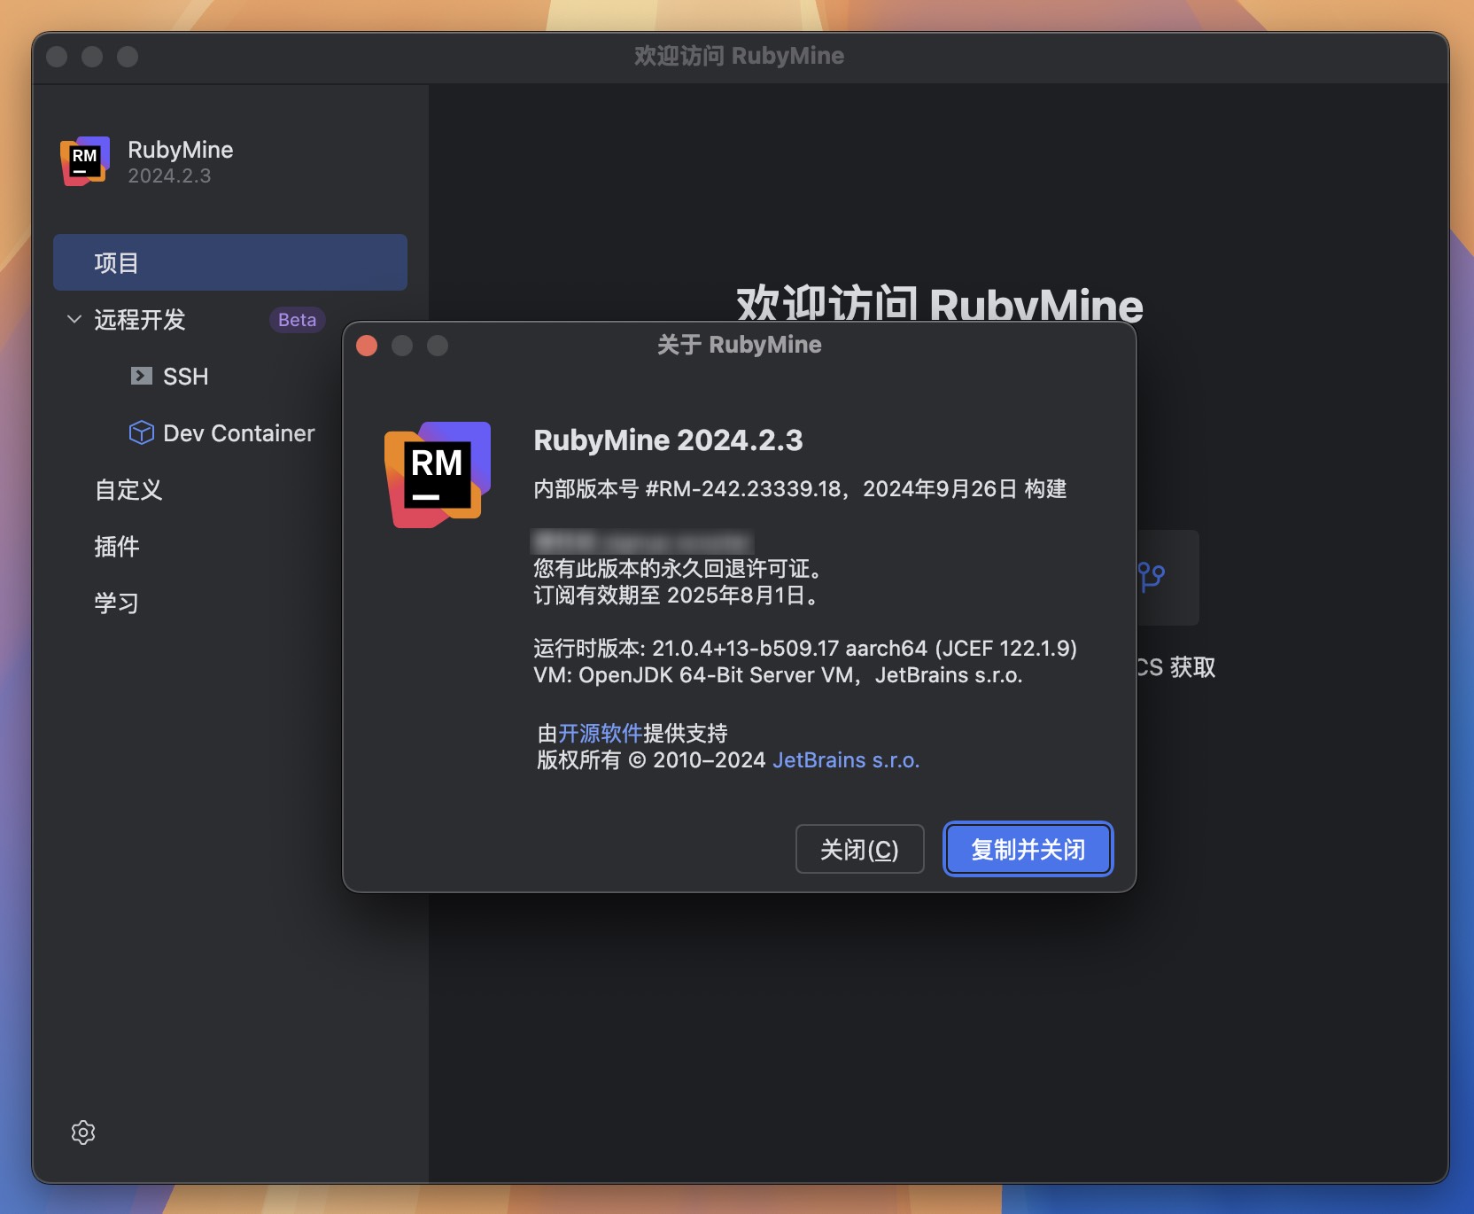
Task: Open Dev Container option
Action: click(239, 433)
